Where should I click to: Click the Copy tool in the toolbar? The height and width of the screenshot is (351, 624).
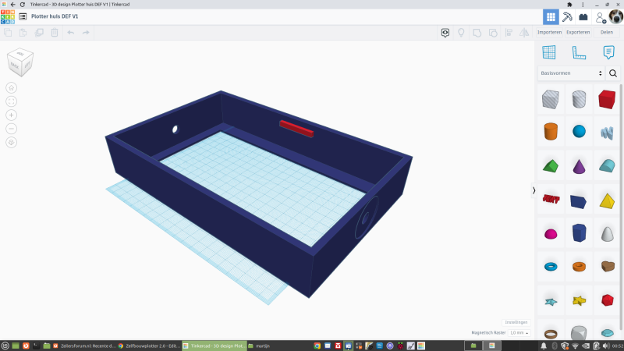(x=8, y=33)
